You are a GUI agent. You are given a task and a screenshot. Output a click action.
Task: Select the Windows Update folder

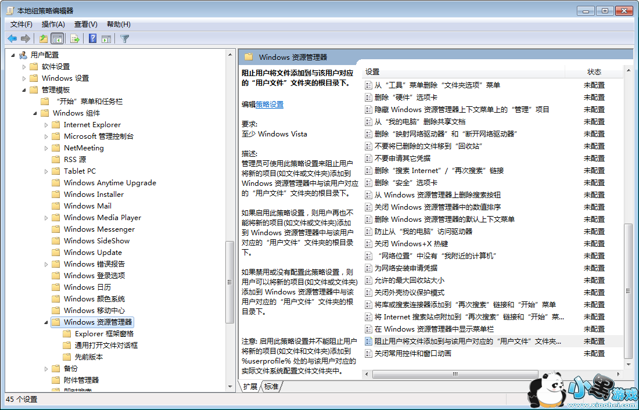pyautogui.click(x=92, y=253)
